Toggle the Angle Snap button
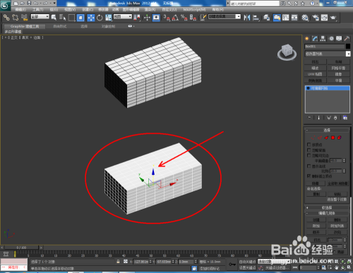 click(175, 18)
